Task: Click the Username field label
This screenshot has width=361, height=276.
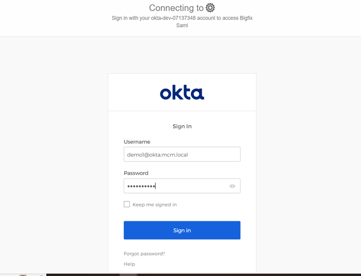Action: (137, 142)
